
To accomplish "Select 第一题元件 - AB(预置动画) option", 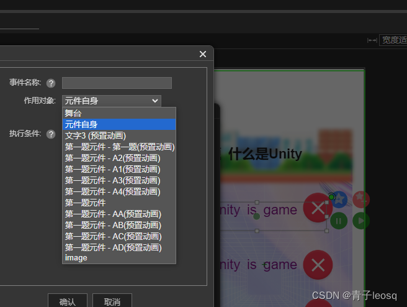I will pyautogui.click(x=119, y=225).
